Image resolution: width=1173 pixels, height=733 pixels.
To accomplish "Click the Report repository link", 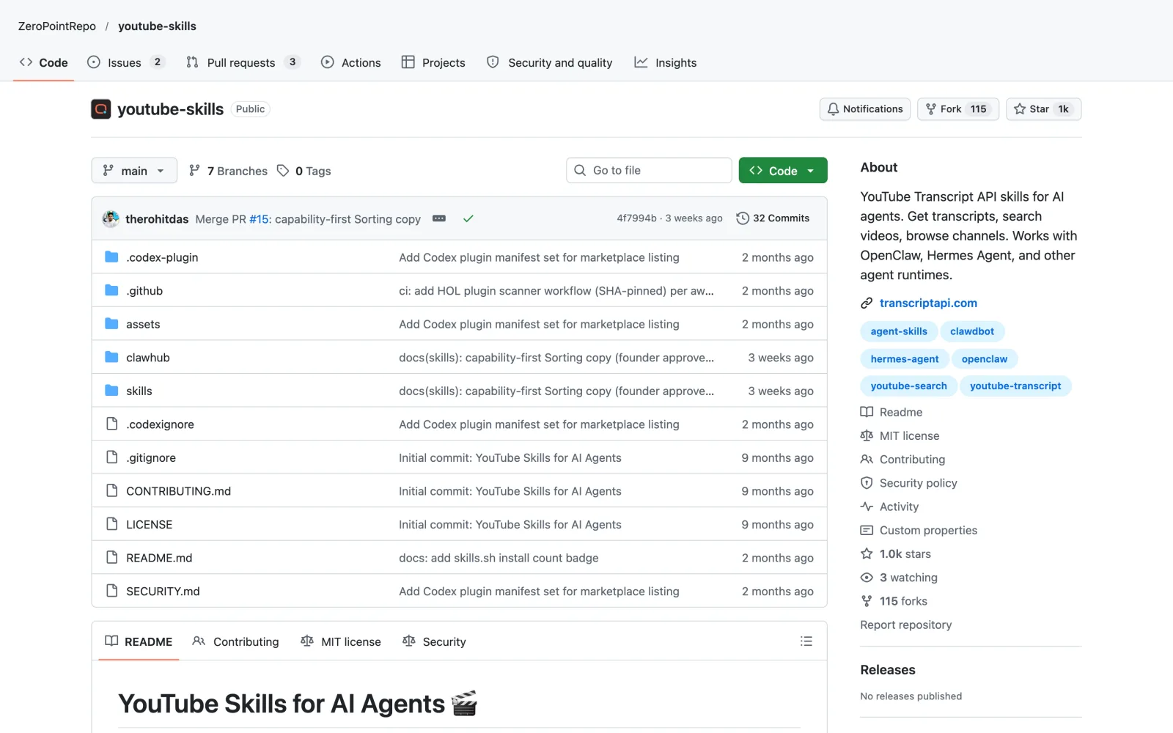I will point(906,625).
